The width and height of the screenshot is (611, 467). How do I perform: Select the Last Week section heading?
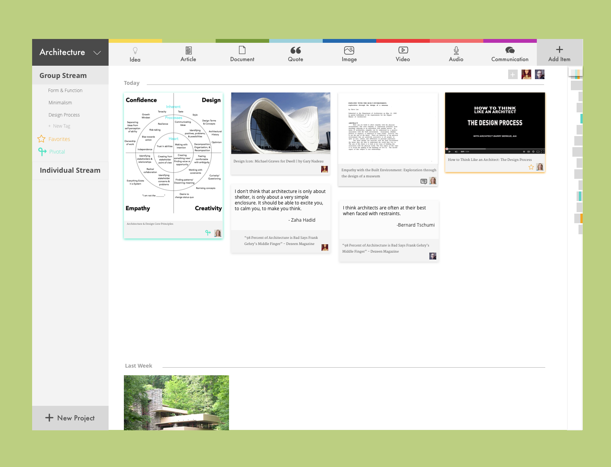pos(138,366)
